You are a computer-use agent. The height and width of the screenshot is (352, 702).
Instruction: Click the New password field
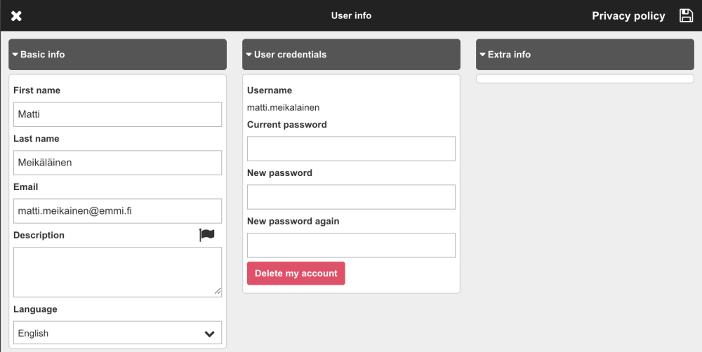tap(351, 197)
